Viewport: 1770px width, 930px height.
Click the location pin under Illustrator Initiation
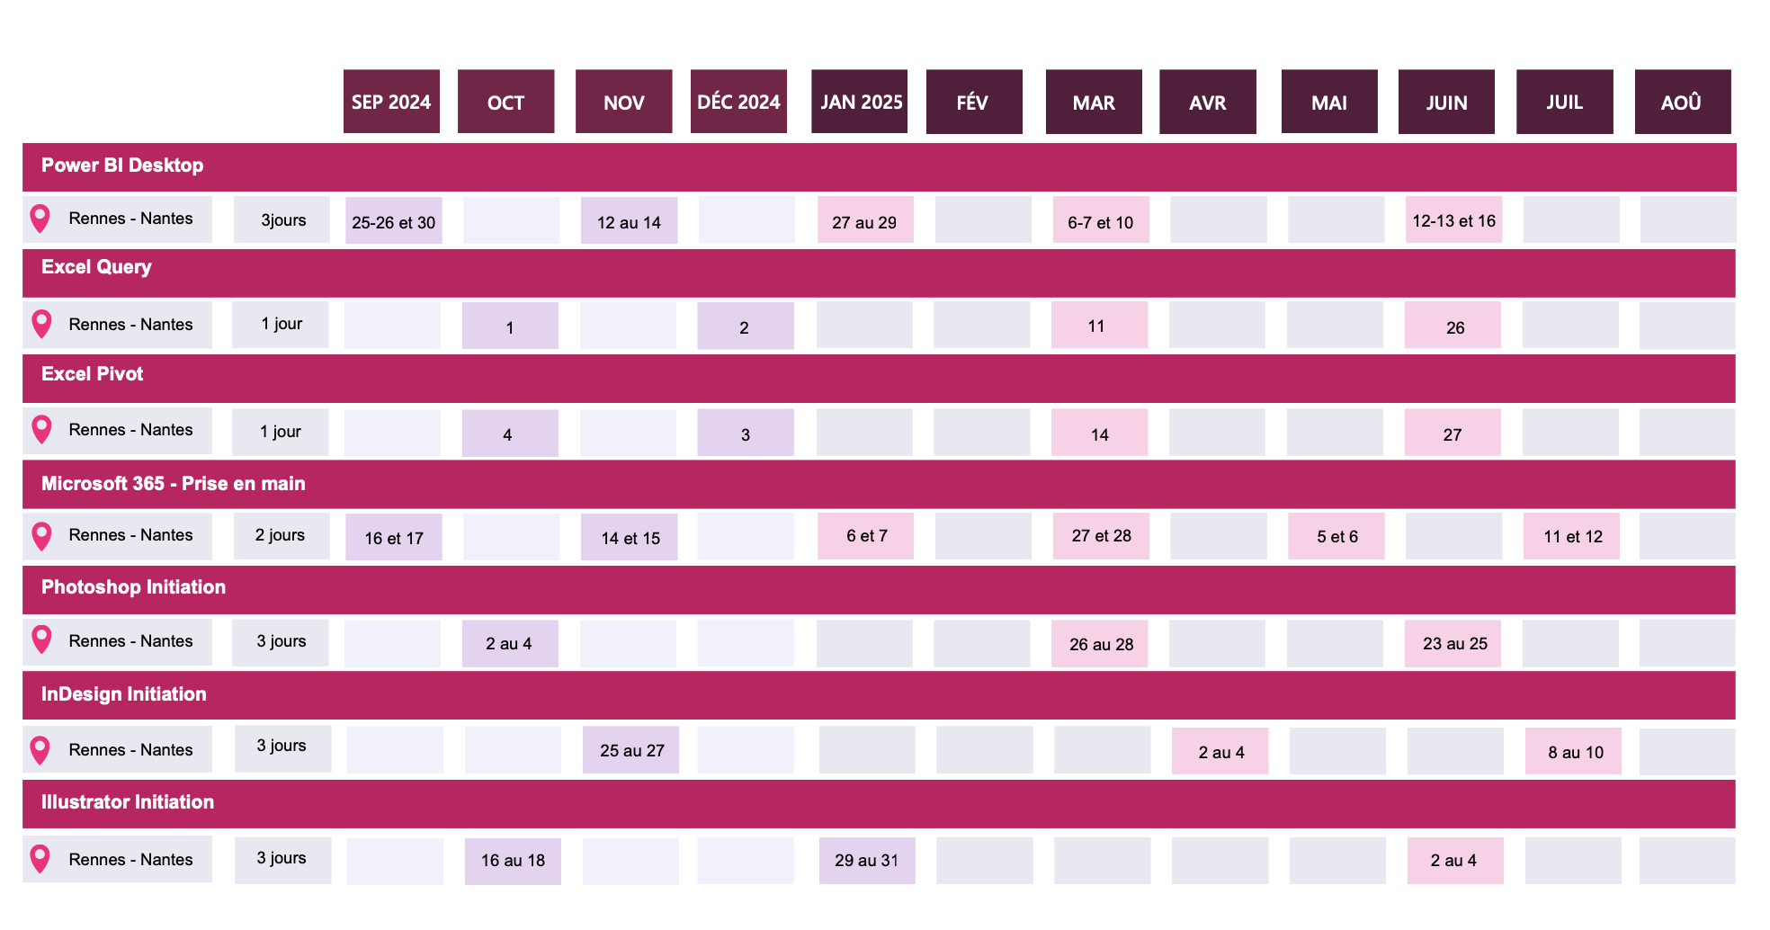tap(40, 859)
